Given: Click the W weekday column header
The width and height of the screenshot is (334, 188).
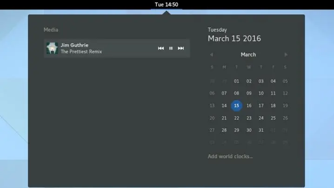Looking at the screenshot, I should pos(249,67).
